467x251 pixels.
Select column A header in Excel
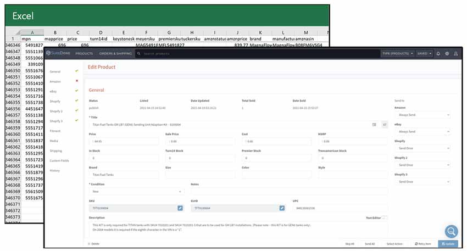pos(32,32)
